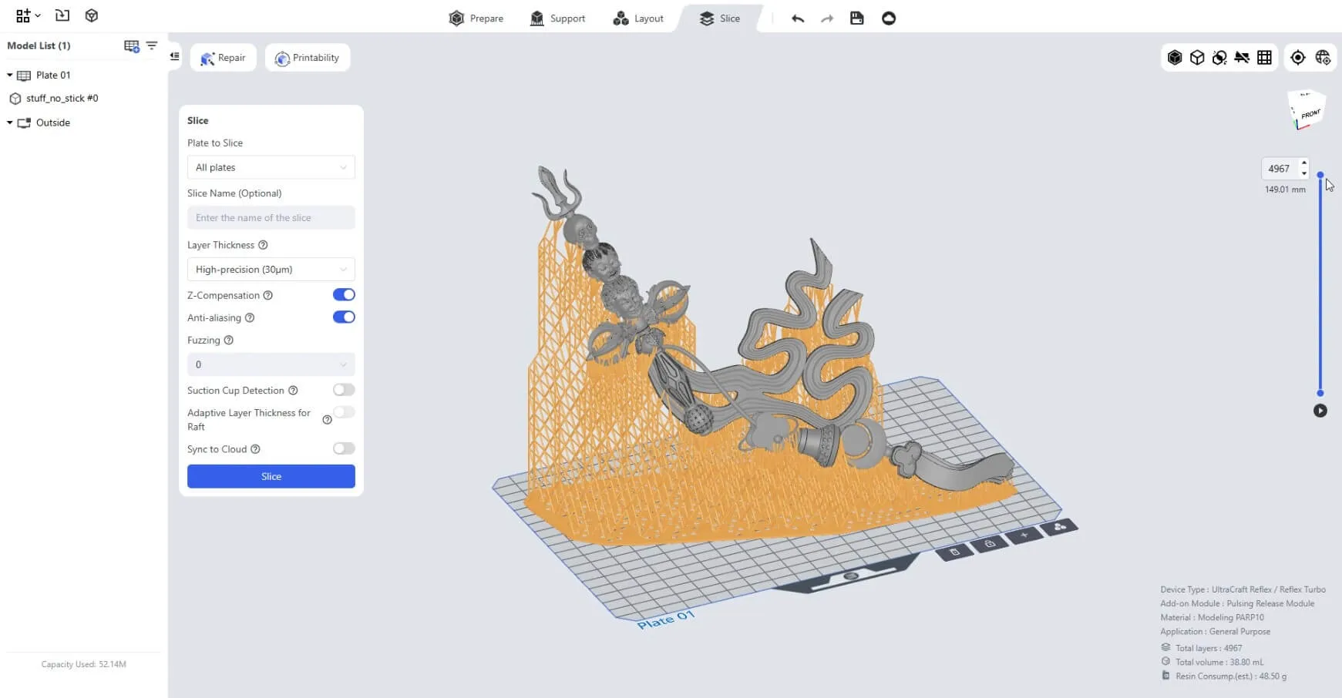
Task: Switch to wireframe cube view icon
Action: tap(1197, 58)
